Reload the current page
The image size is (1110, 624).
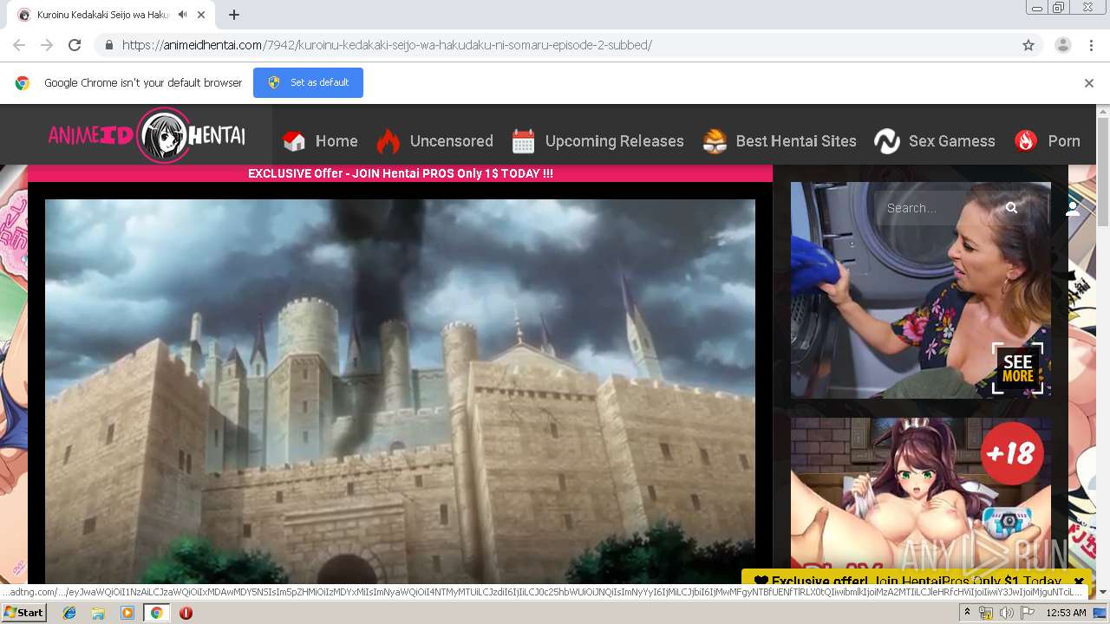tap(75, 45)
